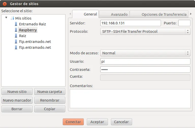195x128 pixels.
Task: Focus the Puerto input field
Action: pyautogui.click(x=184, y=23)
